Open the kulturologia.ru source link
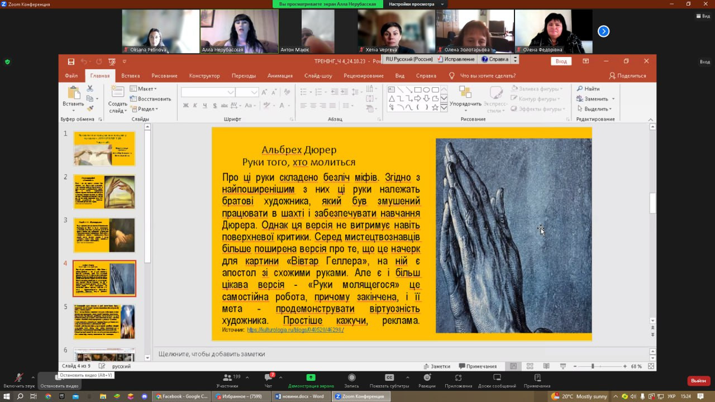 click(295, 330)
